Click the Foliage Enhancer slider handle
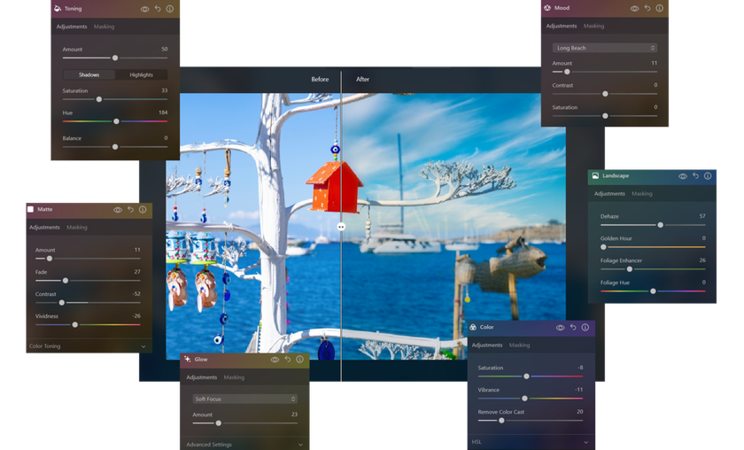The image size is (744, 450). [630, 269]
